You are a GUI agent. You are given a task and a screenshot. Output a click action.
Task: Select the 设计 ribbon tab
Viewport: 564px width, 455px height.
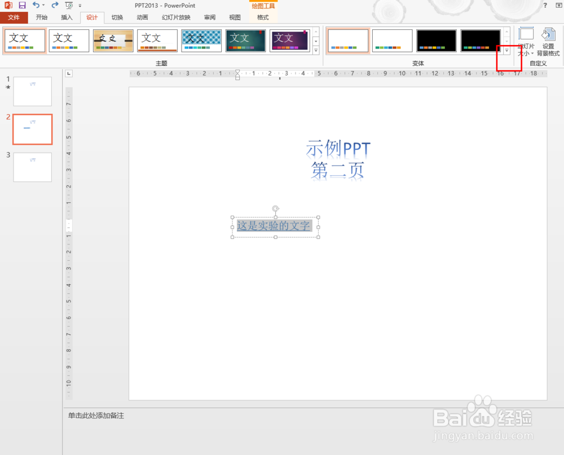pos(92,17)
